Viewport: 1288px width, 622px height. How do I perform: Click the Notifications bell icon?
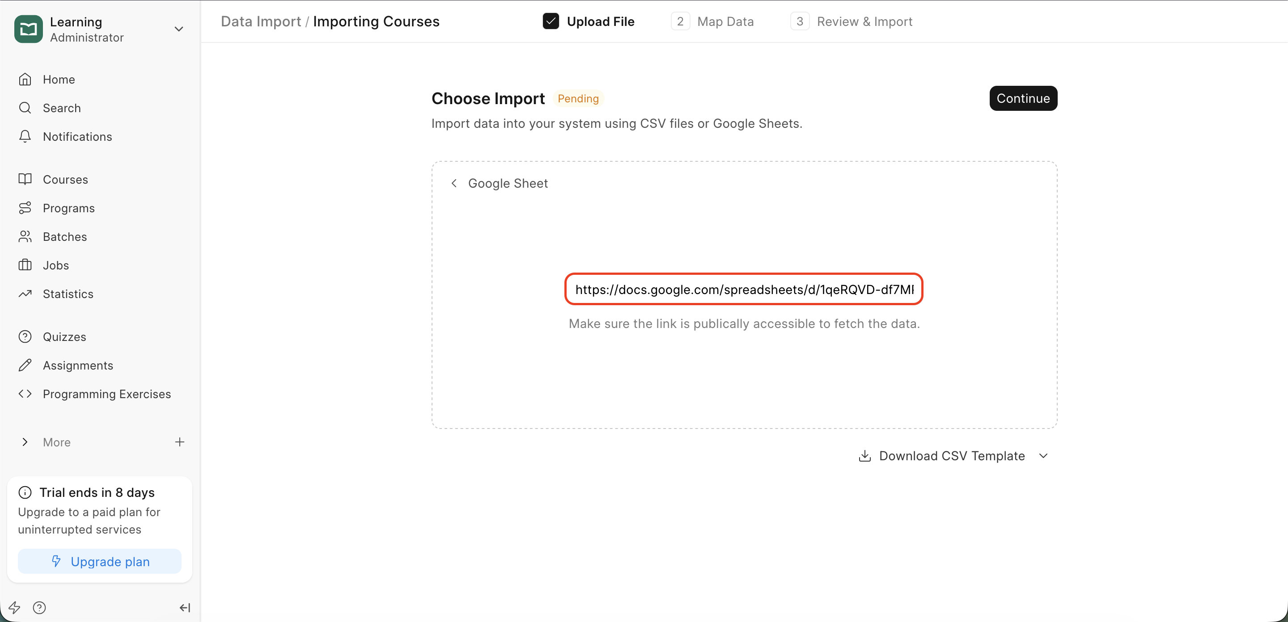[25, 136]
